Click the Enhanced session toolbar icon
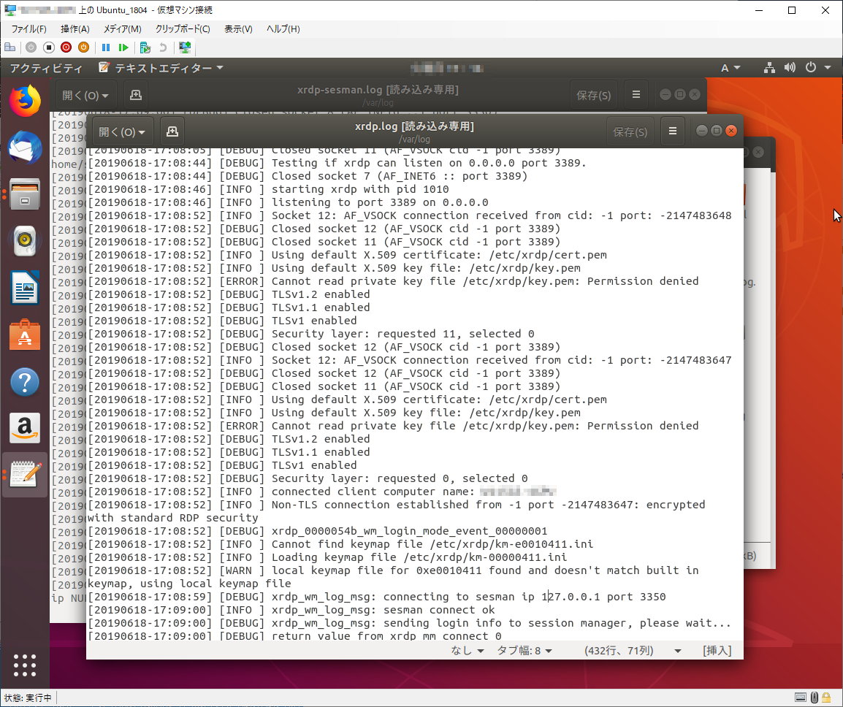The image size is (843, 707). (x=185, y=48)
